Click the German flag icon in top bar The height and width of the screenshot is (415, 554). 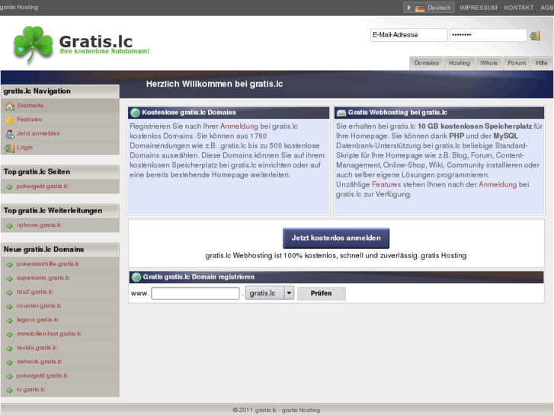click(x=420, y=8)
